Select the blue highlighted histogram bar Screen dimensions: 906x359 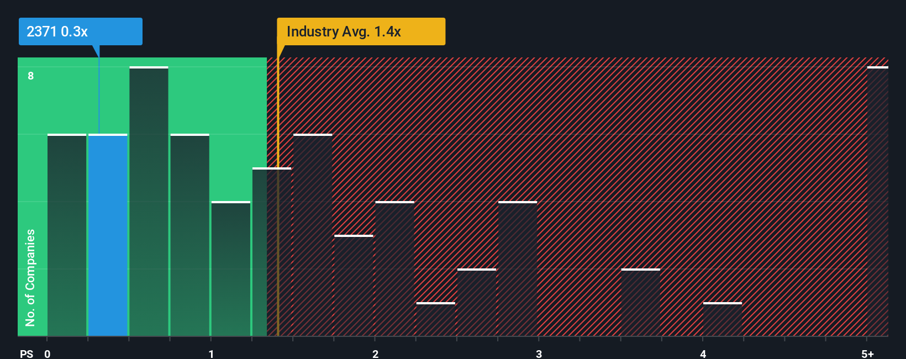coord(108,235)
